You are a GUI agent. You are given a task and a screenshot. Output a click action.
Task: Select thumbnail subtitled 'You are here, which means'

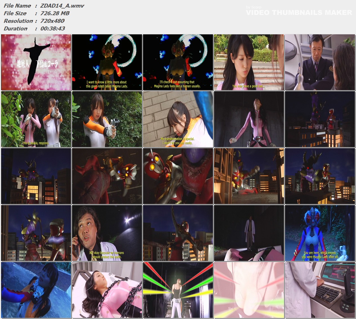point(320,233)
